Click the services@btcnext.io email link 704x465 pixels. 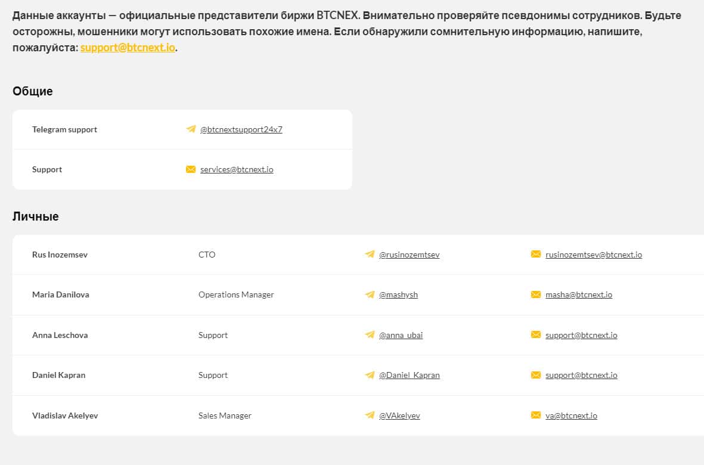click(237, 169)
